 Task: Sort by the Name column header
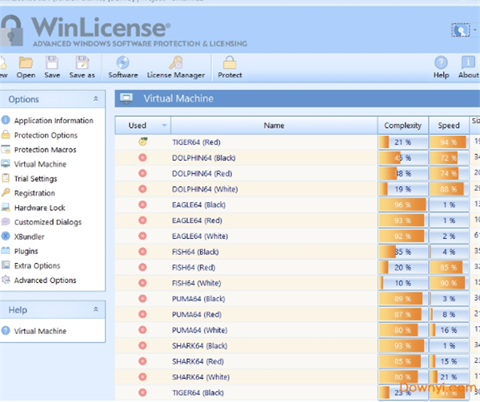pos(274,125)
